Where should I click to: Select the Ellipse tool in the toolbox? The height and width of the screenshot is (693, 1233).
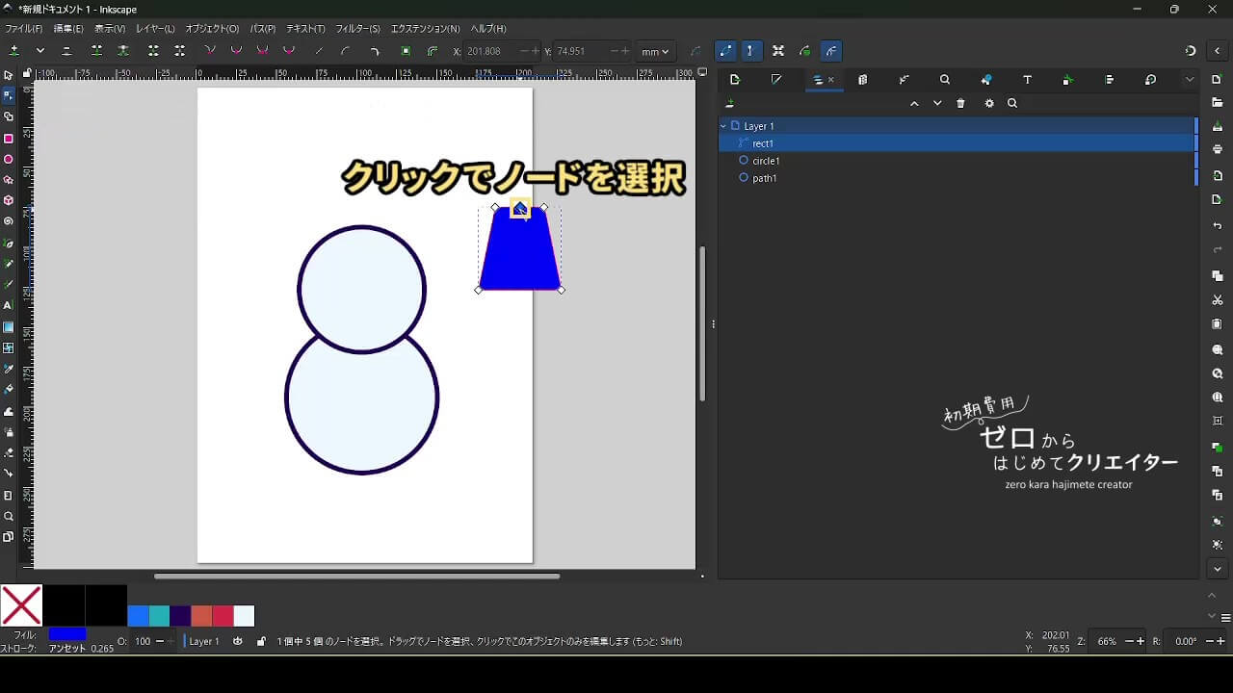pos(9,160)
